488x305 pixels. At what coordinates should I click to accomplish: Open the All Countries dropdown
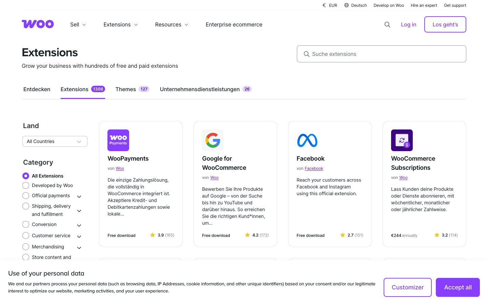[55, 141]
